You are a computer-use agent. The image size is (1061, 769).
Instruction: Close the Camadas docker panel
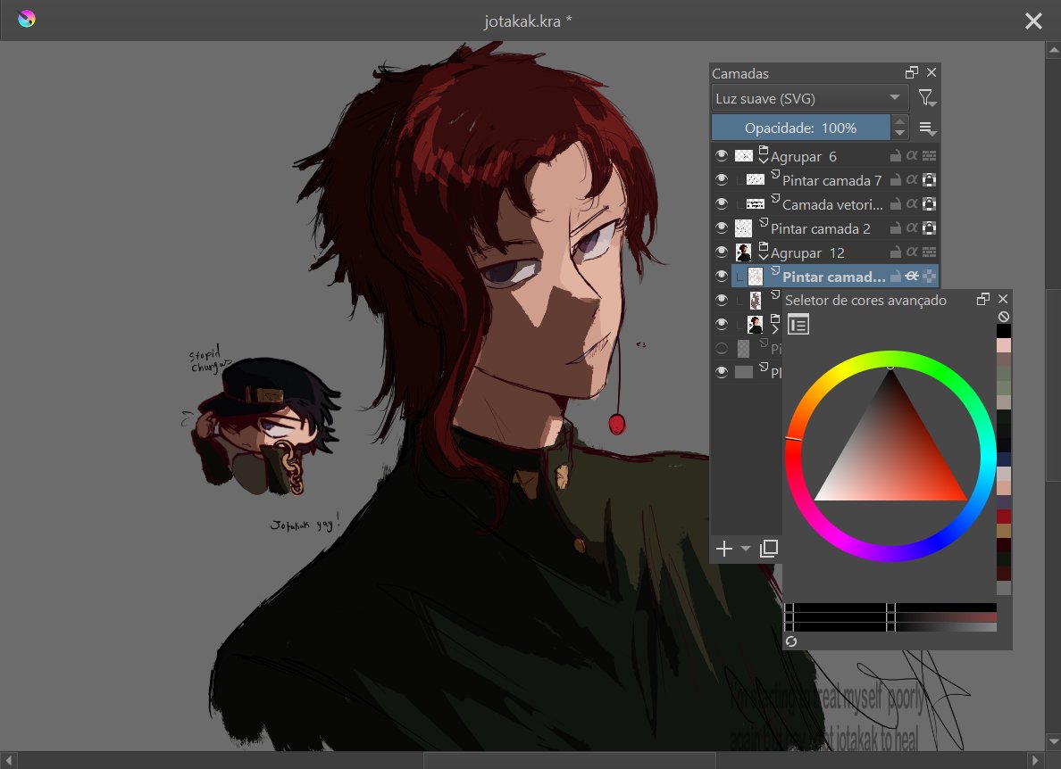pos(932,72)
